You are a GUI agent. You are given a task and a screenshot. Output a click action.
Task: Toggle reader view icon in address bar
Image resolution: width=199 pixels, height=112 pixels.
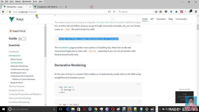109,12
